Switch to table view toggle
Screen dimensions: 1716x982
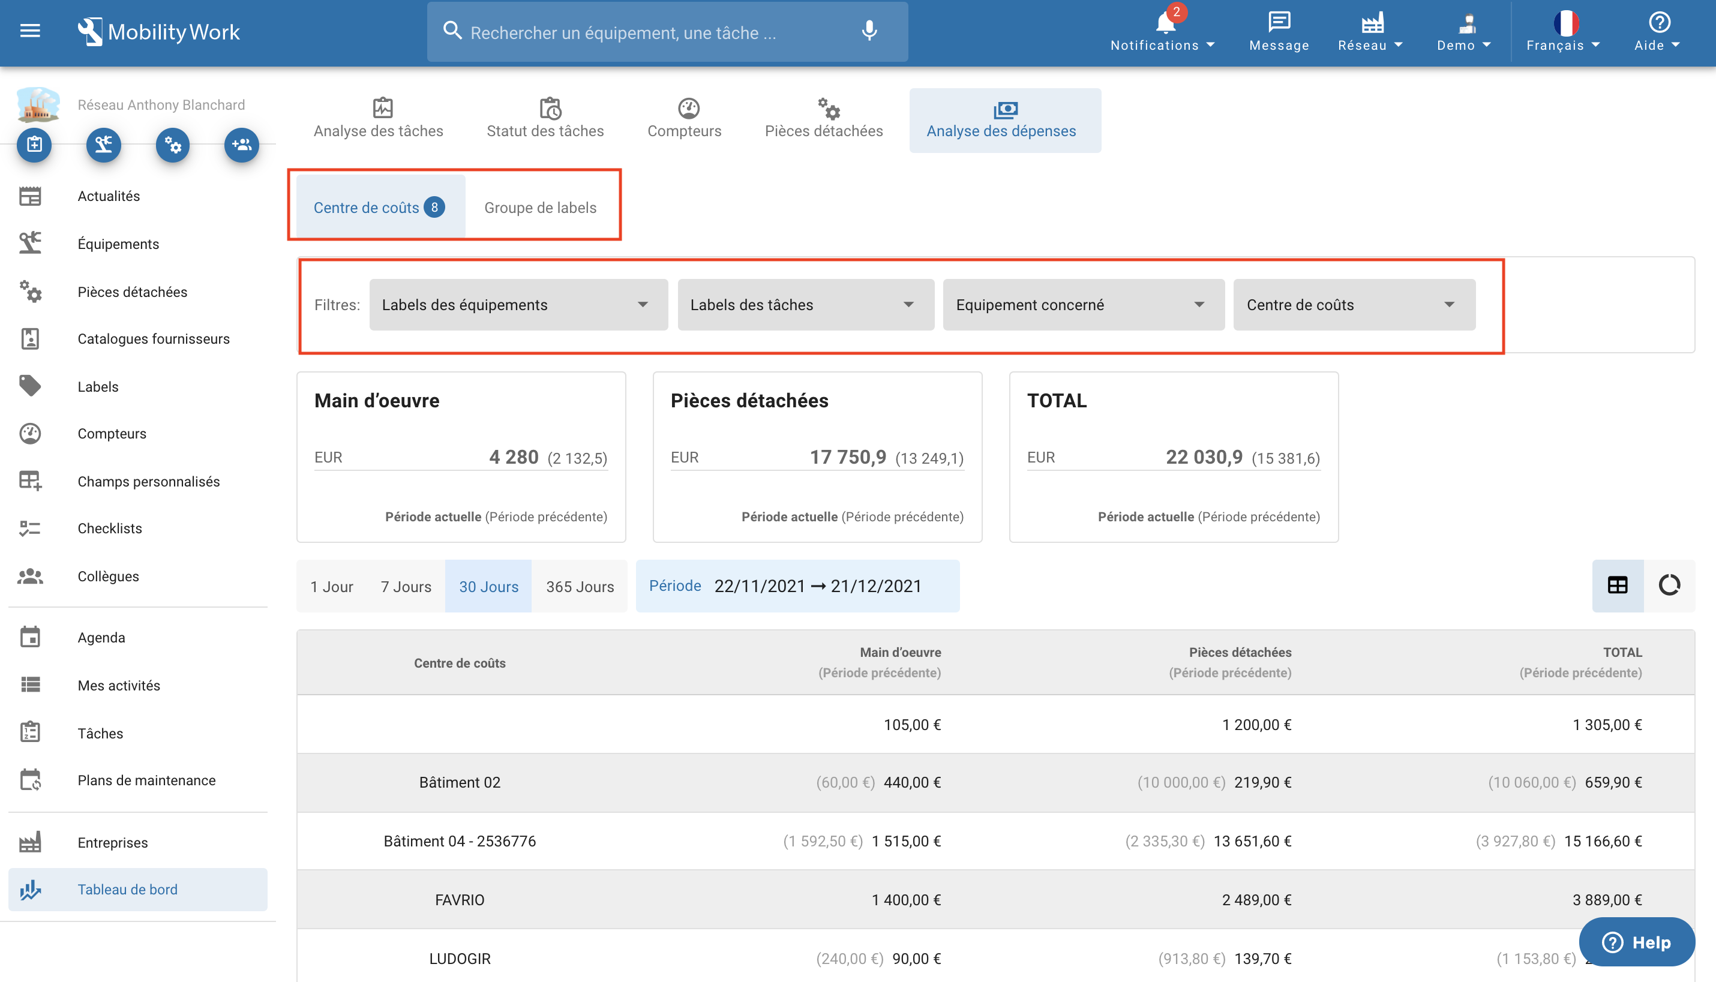coord(1618,585)
